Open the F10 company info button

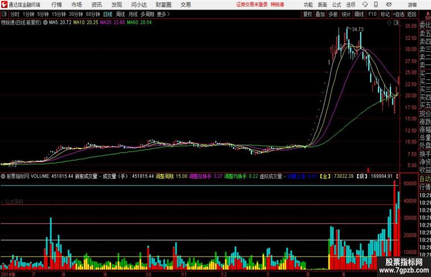[372, 14]
